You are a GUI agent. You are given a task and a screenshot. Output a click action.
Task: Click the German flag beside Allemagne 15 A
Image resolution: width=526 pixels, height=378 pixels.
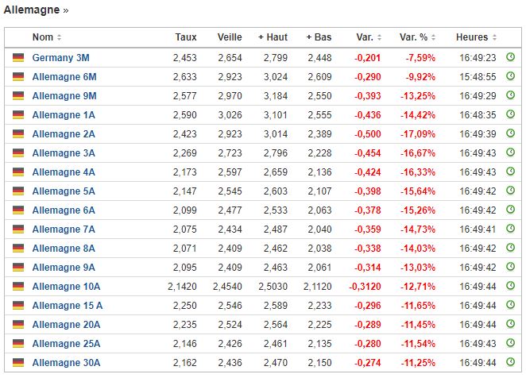click(18, 306)
